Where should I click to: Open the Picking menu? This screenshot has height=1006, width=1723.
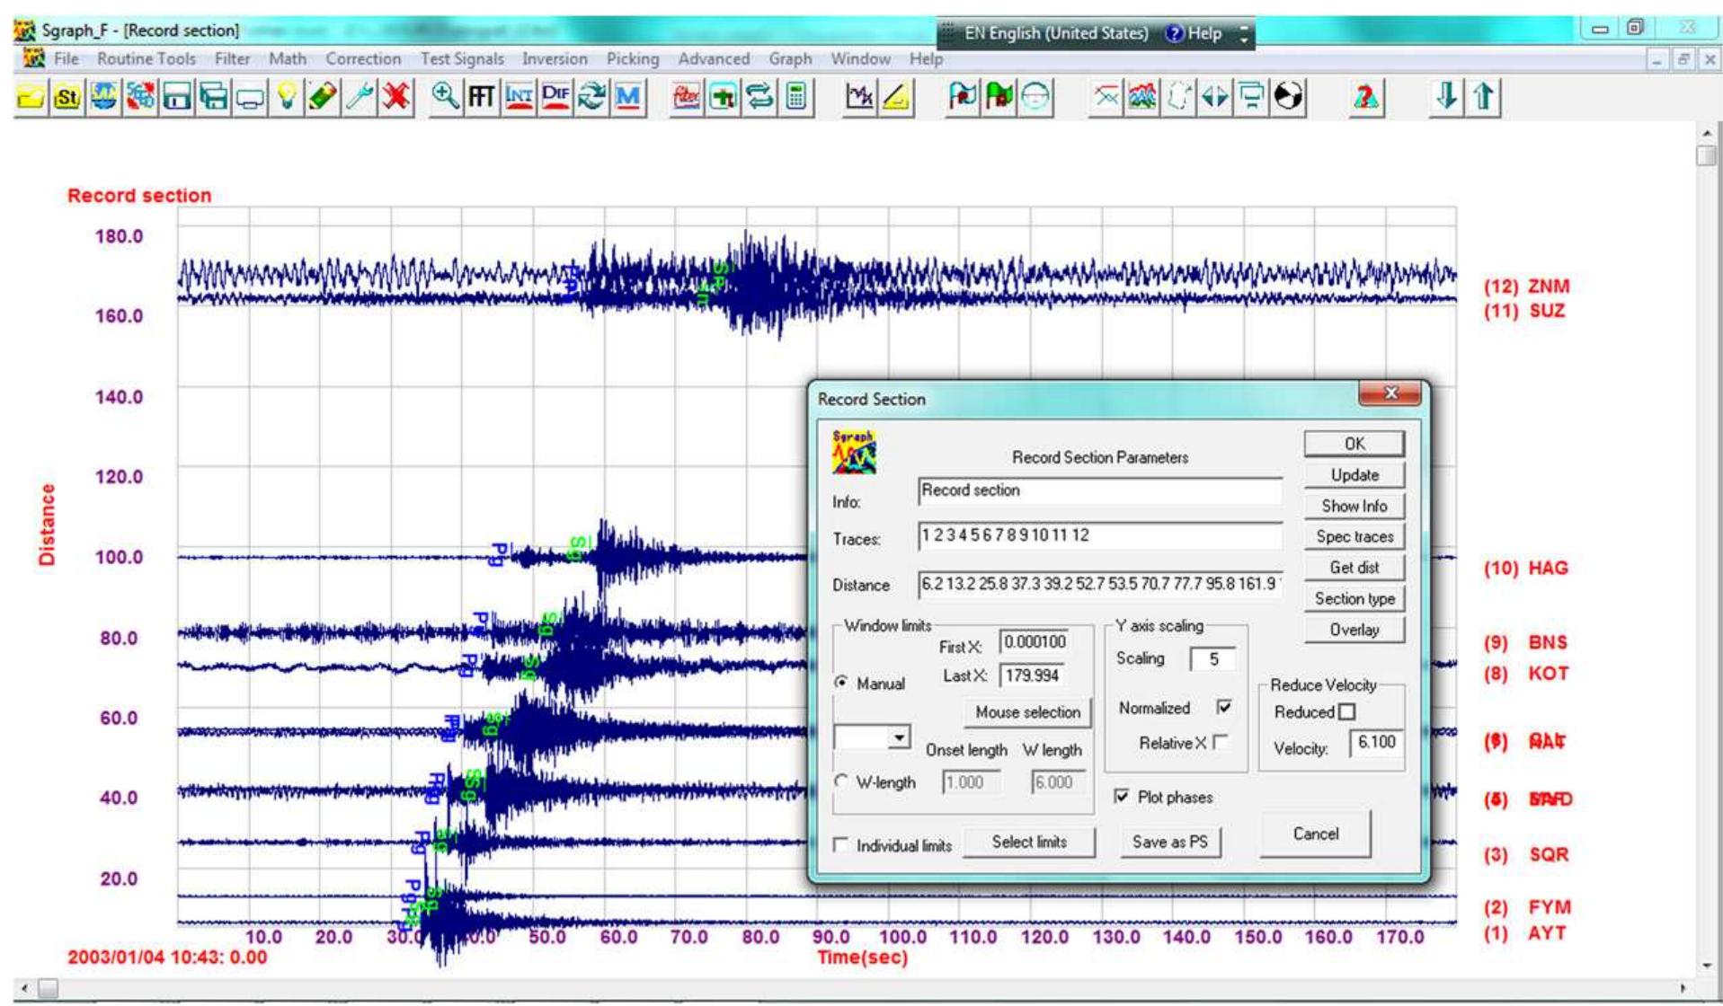(x=631, y=58)
